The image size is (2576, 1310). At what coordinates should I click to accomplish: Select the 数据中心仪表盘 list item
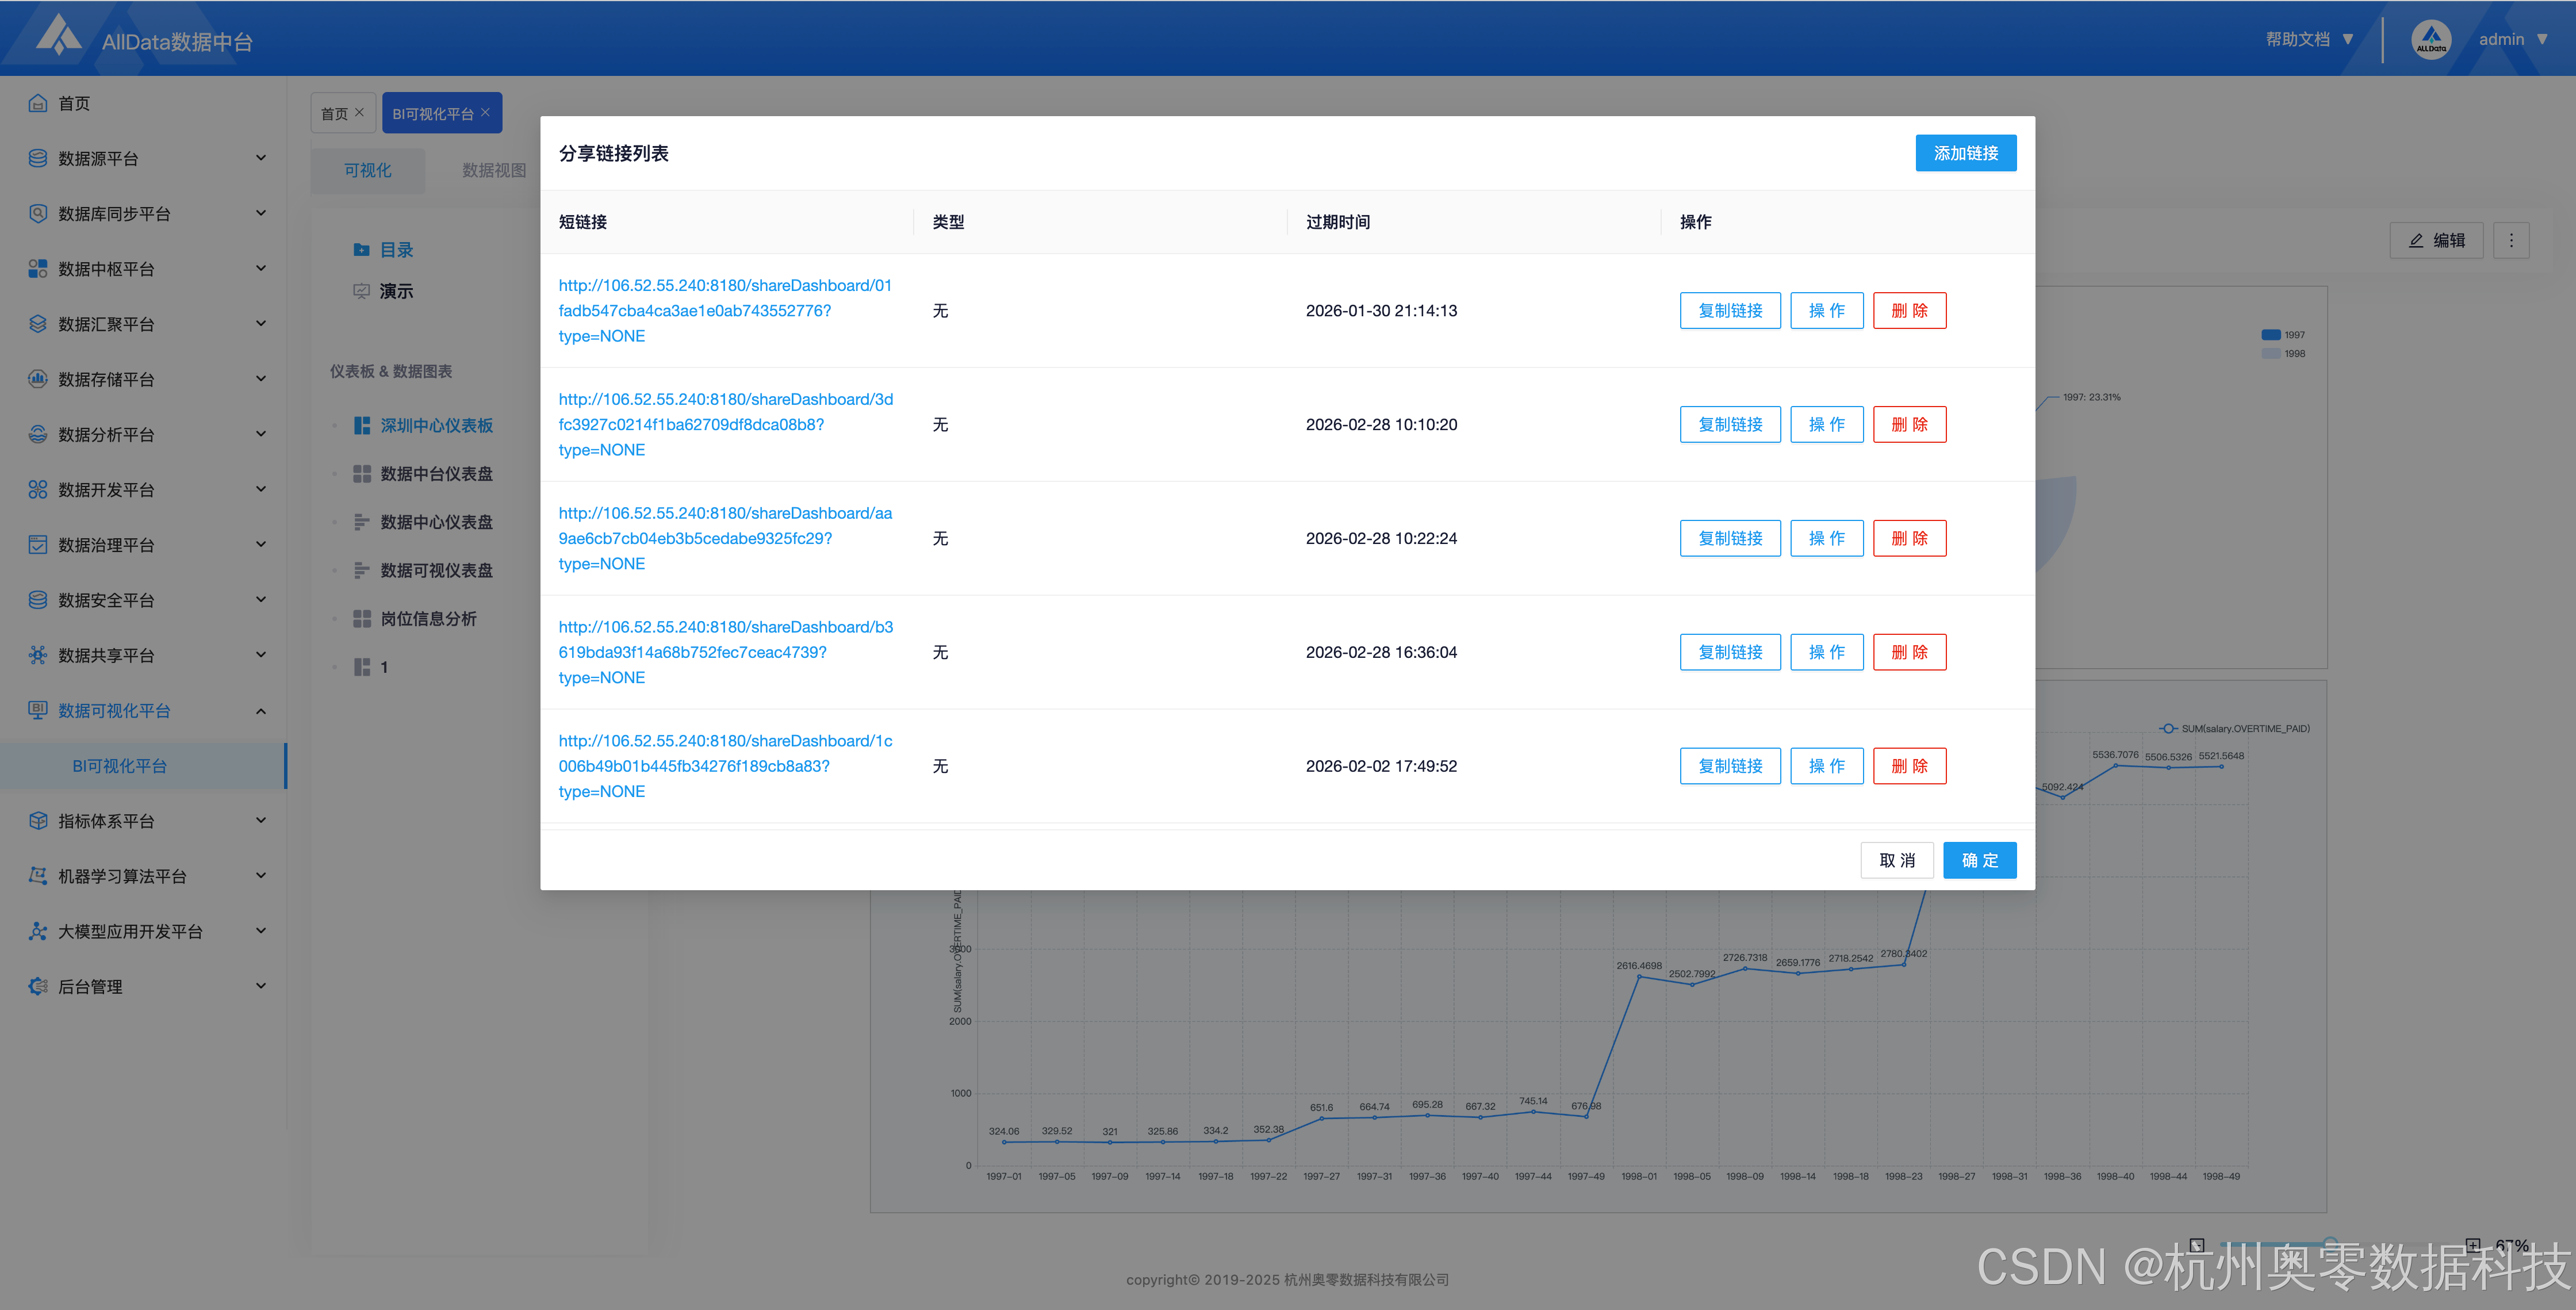tap(436, 522)
